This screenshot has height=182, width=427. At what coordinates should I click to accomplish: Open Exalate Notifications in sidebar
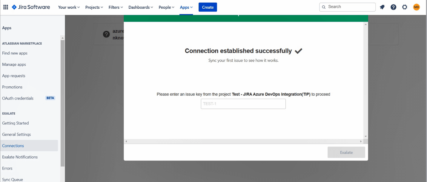(x=20, y=157)
